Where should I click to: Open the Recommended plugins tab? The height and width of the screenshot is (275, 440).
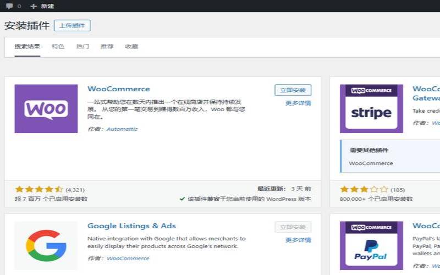pyautogui.click(x=107, y=47)
